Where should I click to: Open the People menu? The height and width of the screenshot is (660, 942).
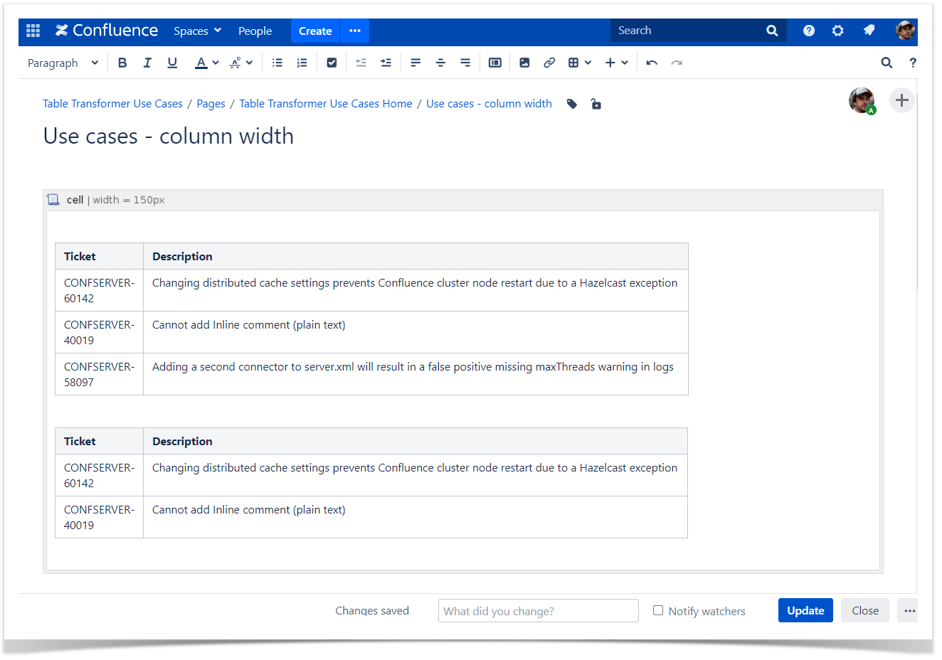click(x=255, y=31)
